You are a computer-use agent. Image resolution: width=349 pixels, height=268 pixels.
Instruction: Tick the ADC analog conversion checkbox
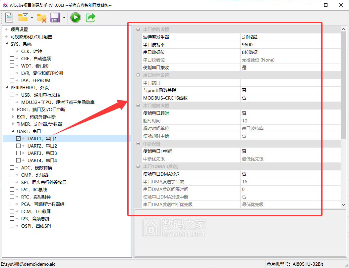point(12,168)
